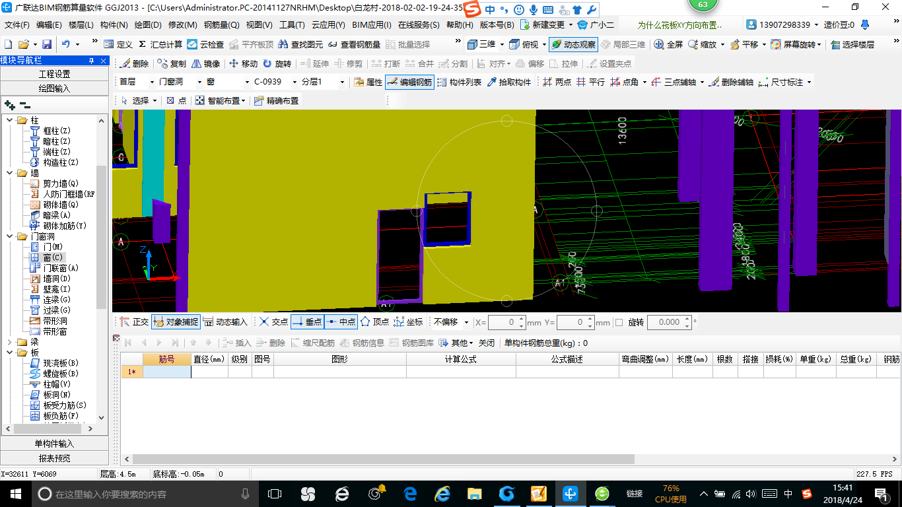The height and width of the screenshot is (507, 902).
Task: Open 构件列表 component list
Action: [459, 82]
